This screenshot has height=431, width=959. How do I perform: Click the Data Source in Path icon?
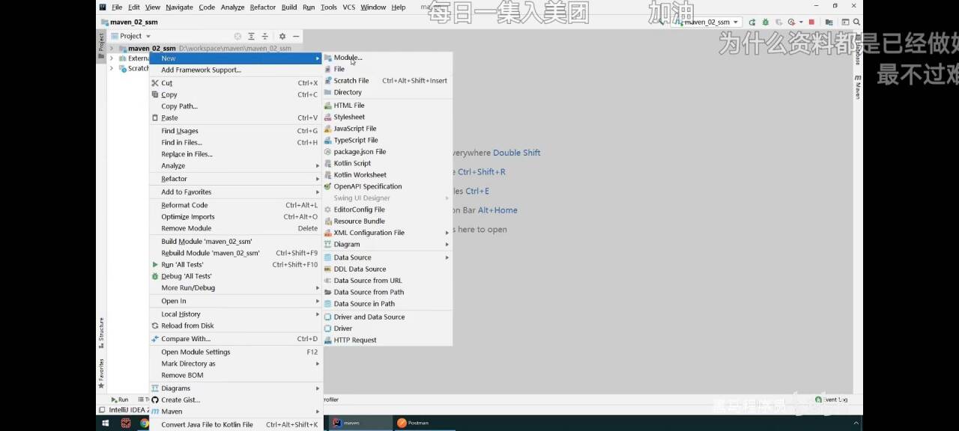click(327, 304)
